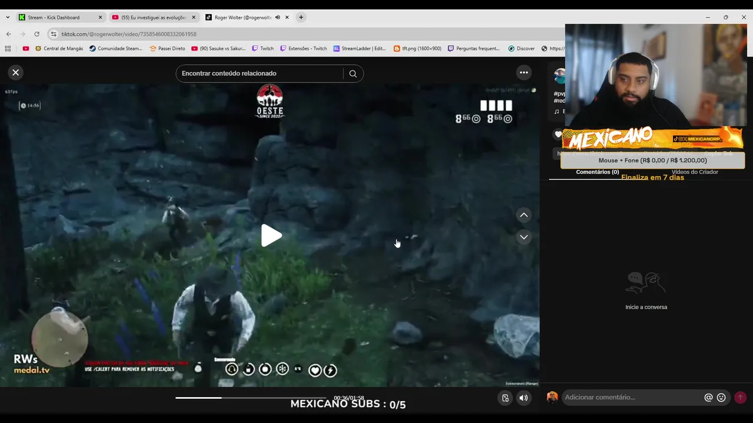Open Perguntas frequent... bookmark
This screenshot has height=423, width=753.
[x=474, y=49]
